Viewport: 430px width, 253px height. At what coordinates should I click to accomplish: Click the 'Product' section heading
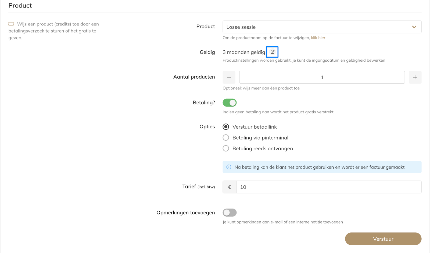(20, 6)
